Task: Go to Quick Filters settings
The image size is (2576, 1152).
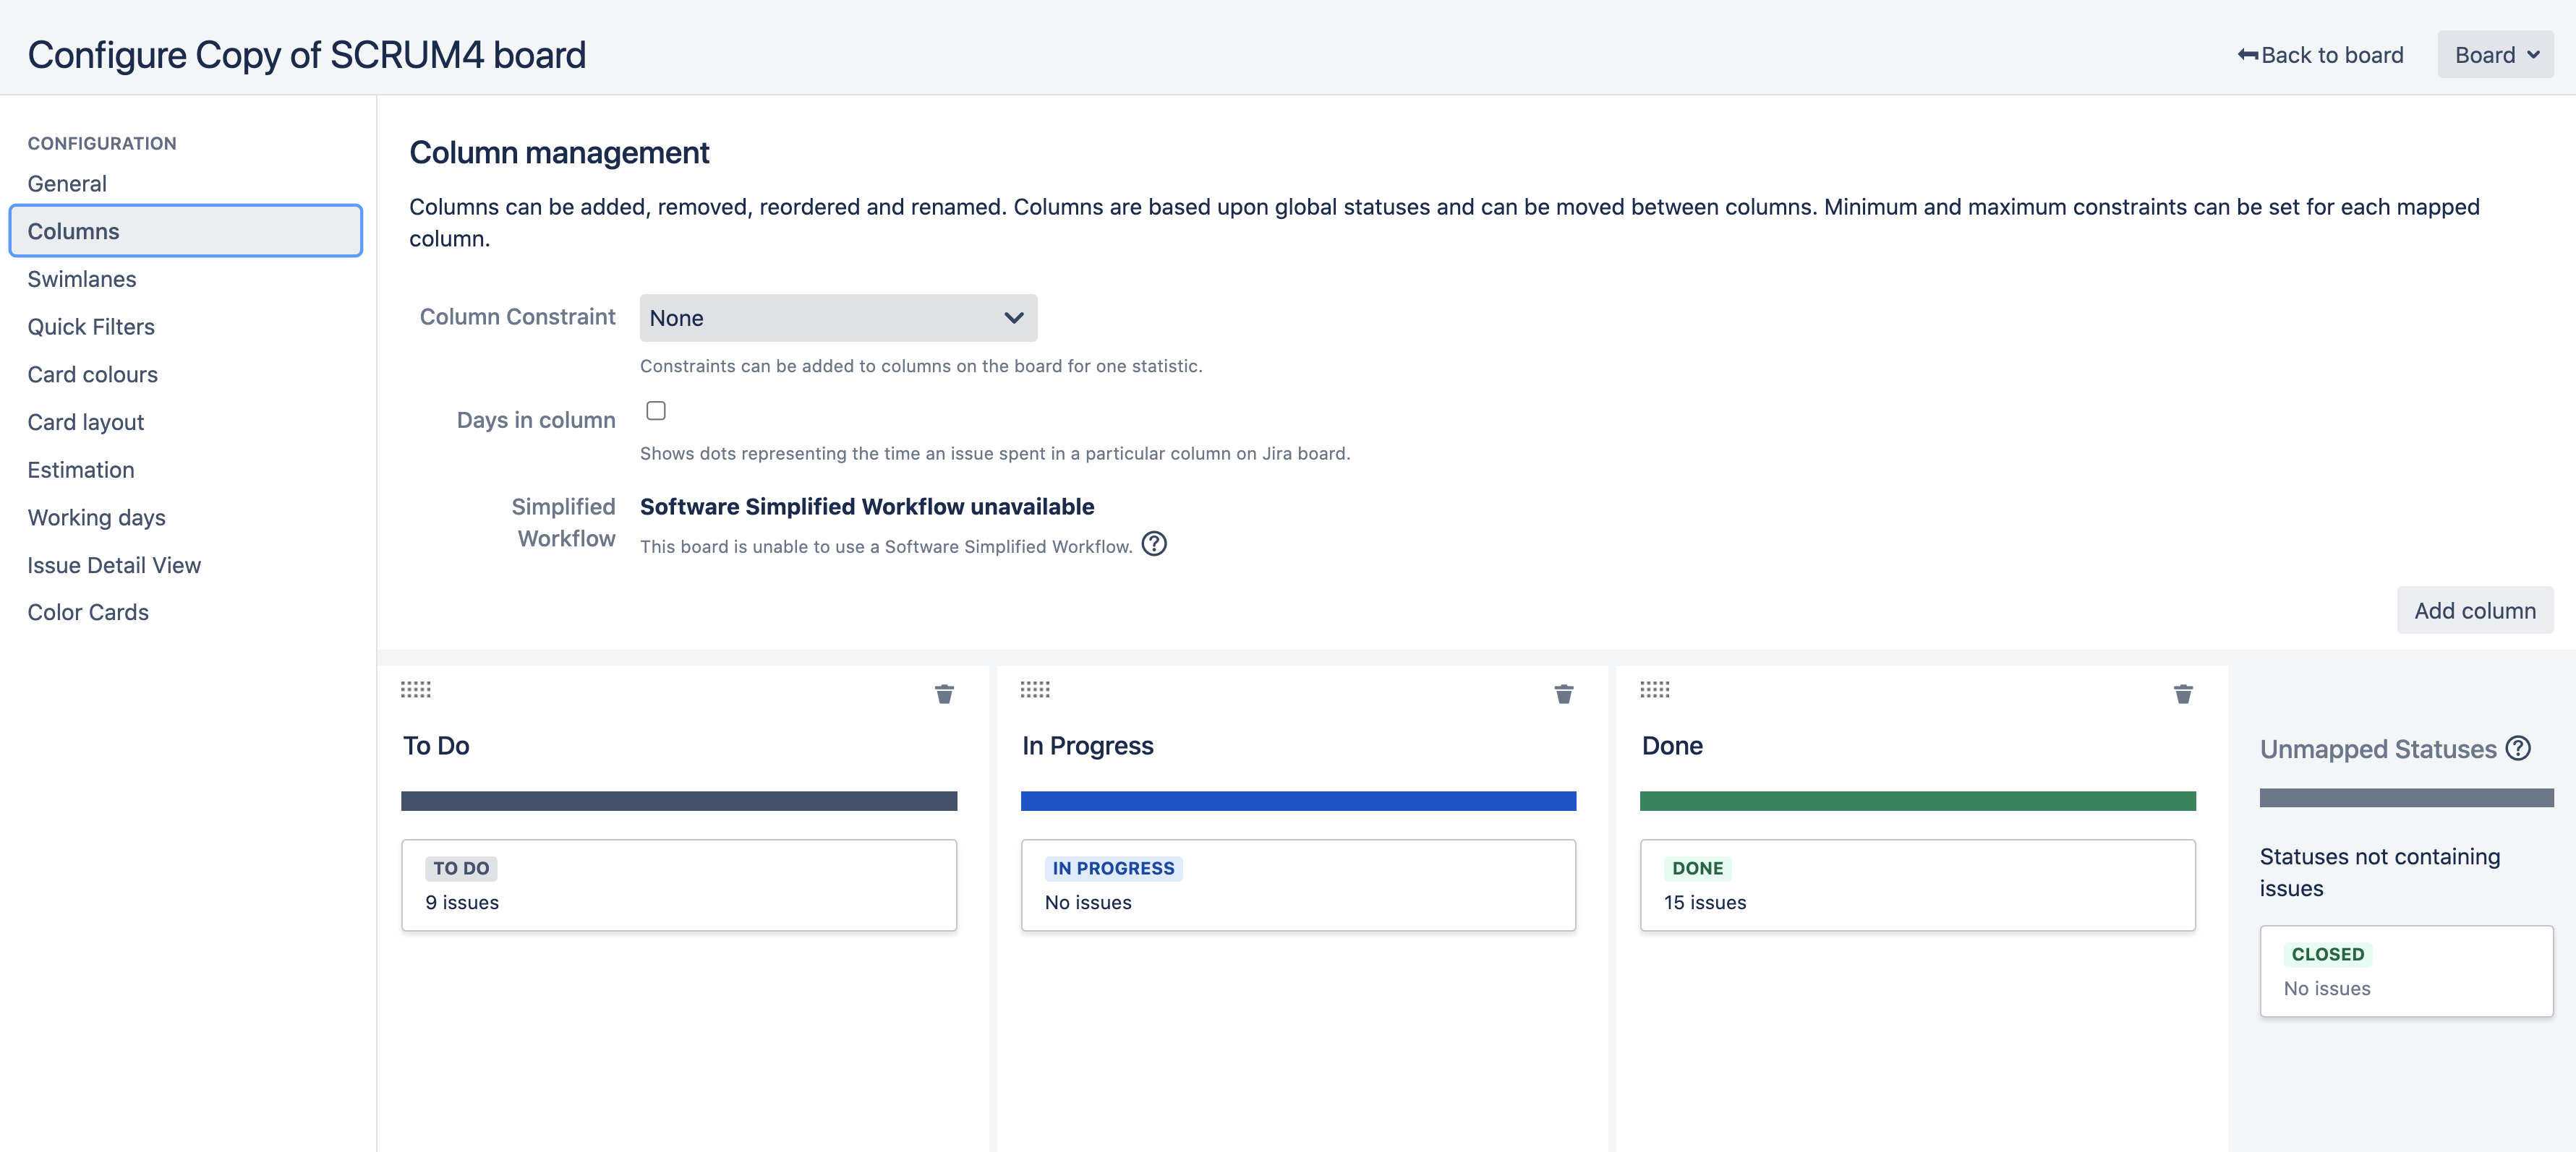Action: point(91,327)
